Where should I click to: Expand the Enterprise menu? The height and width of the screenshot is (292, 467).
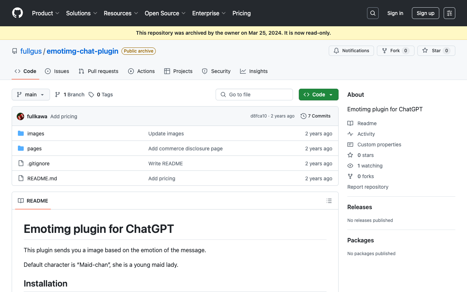pyautogui.click(x=209, y=13)
